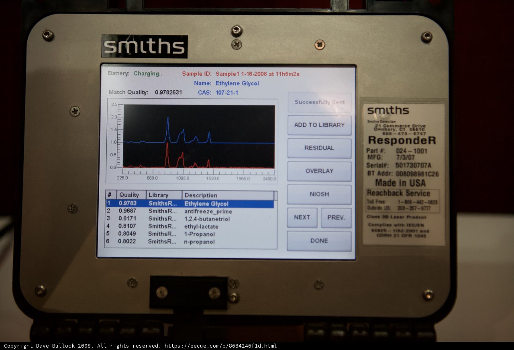Click the Match Quality value 0.9782631

(169, 93)
